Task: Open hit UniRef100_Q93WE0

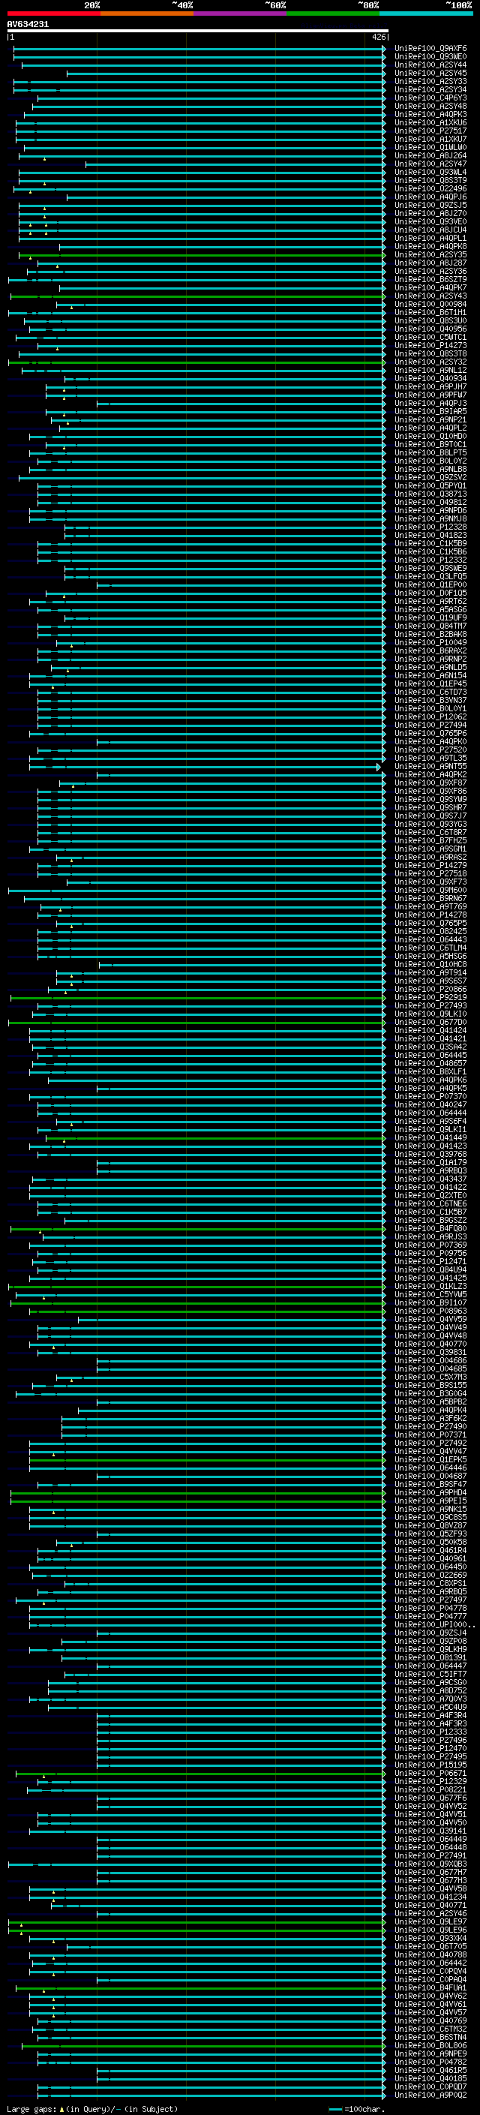Action: click(430, 57)
